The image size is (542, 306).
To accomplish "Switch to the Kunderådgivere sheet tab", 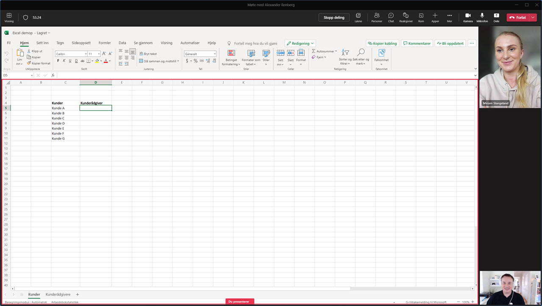I will [58, 294].
